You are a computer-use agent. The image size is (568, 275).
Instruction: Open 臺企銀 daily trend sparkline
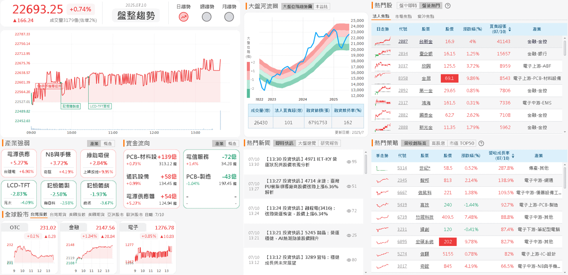pyautogui.click(x=383, y=53)
